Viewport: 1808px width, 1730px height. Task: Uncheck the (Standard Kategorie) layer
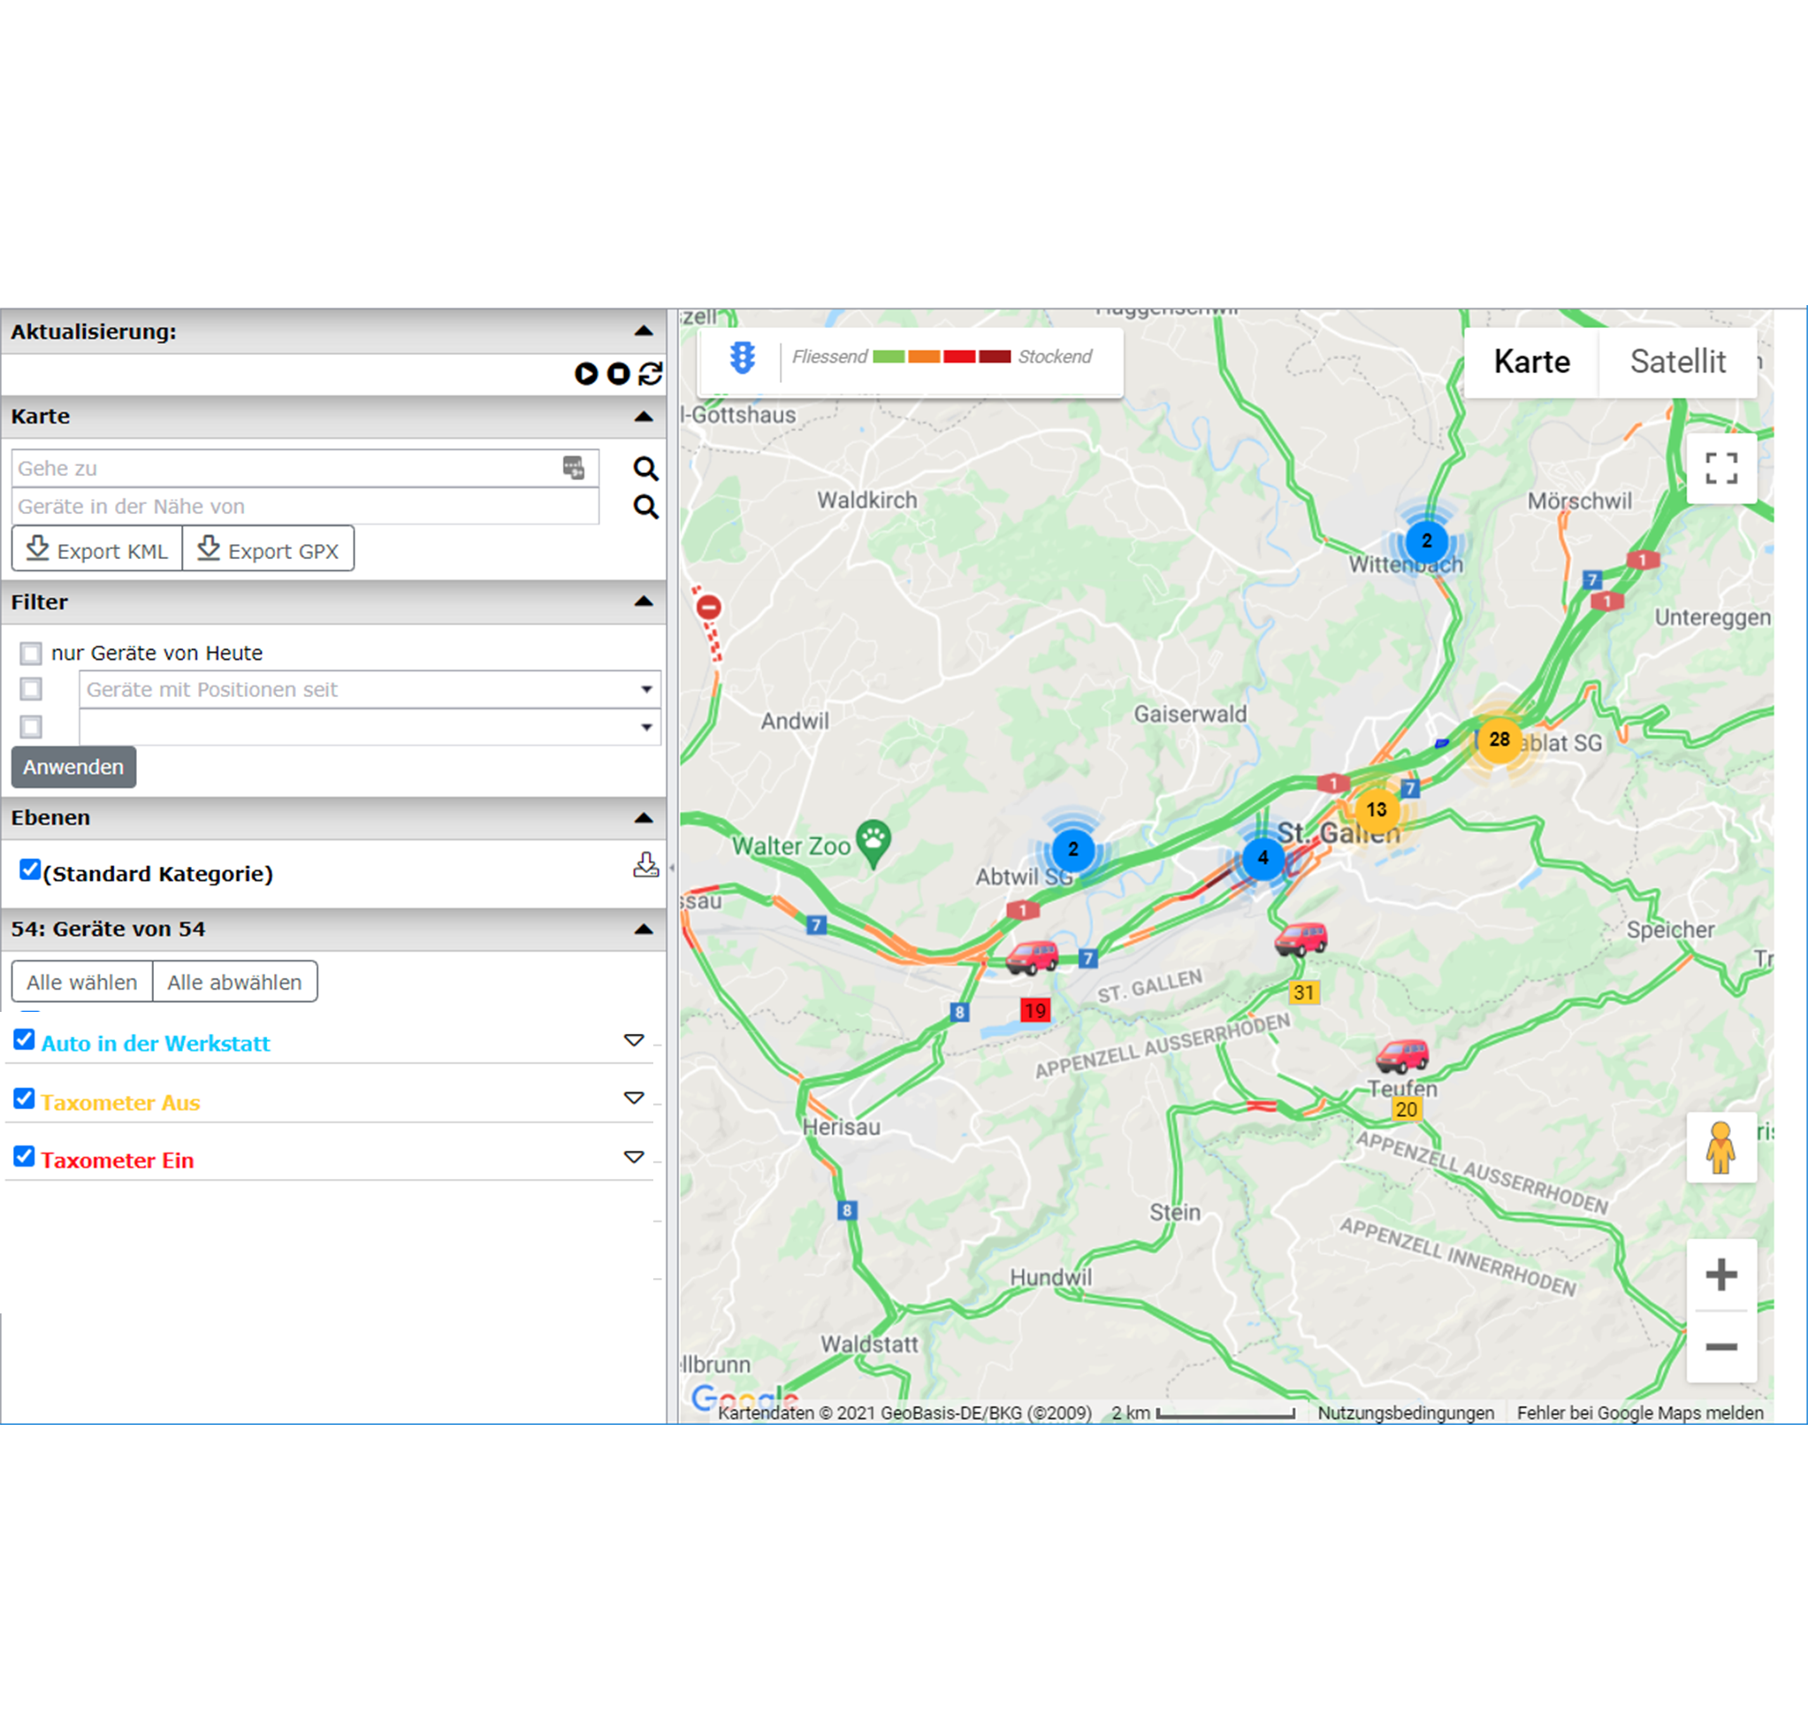click(x=30, y=869)
